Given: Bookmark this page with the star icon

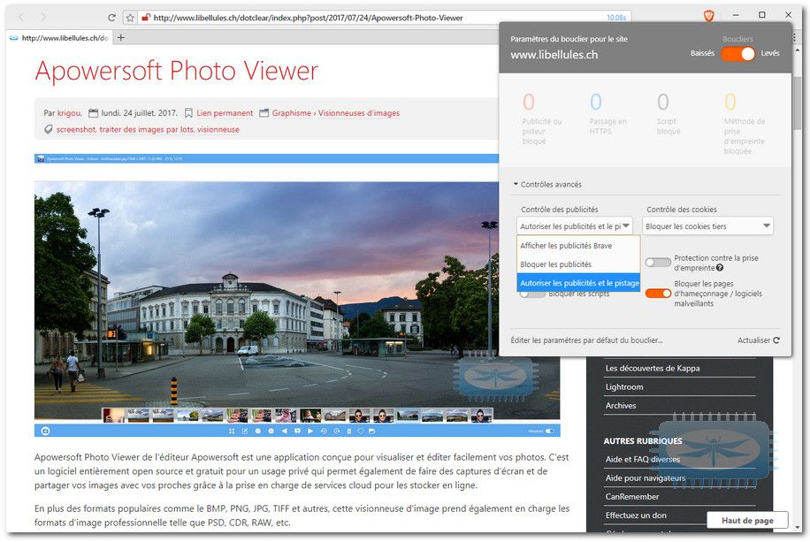Looking at the screenshot, I should pyautogui.click(x=130, y=18).
